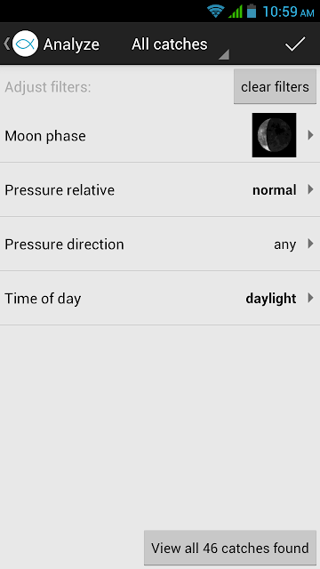
Task: Expand Moon phase options arrow
Action: [310, 135]
